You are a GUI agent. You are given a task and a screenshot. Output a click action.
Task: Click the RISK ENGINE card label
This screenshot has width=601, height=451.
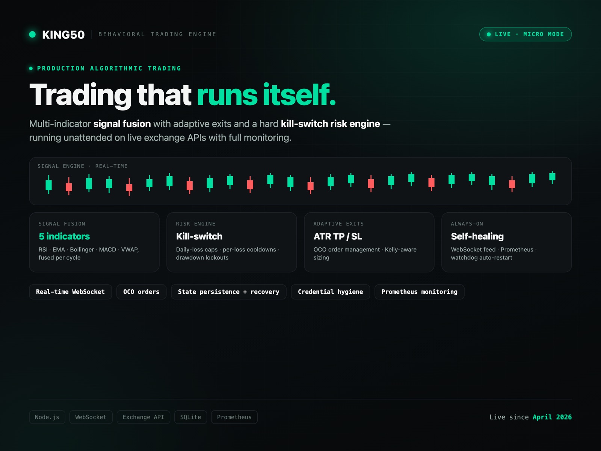click(x=196, y=224)
